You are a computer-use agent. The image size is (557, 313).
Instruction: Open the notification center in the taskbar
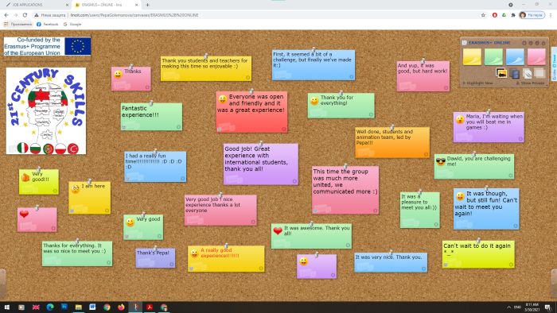tap(549, 307)
